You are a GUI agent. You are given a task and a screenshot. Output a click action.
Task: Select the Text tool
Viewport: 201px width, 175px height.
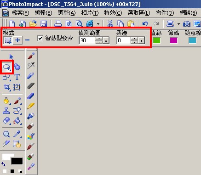[x=17, y=77]
